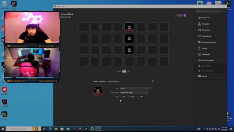This screenshot has width=234, height=132.
Task: Click the Stream Deck category icon
Action: [x=199, y=36]
